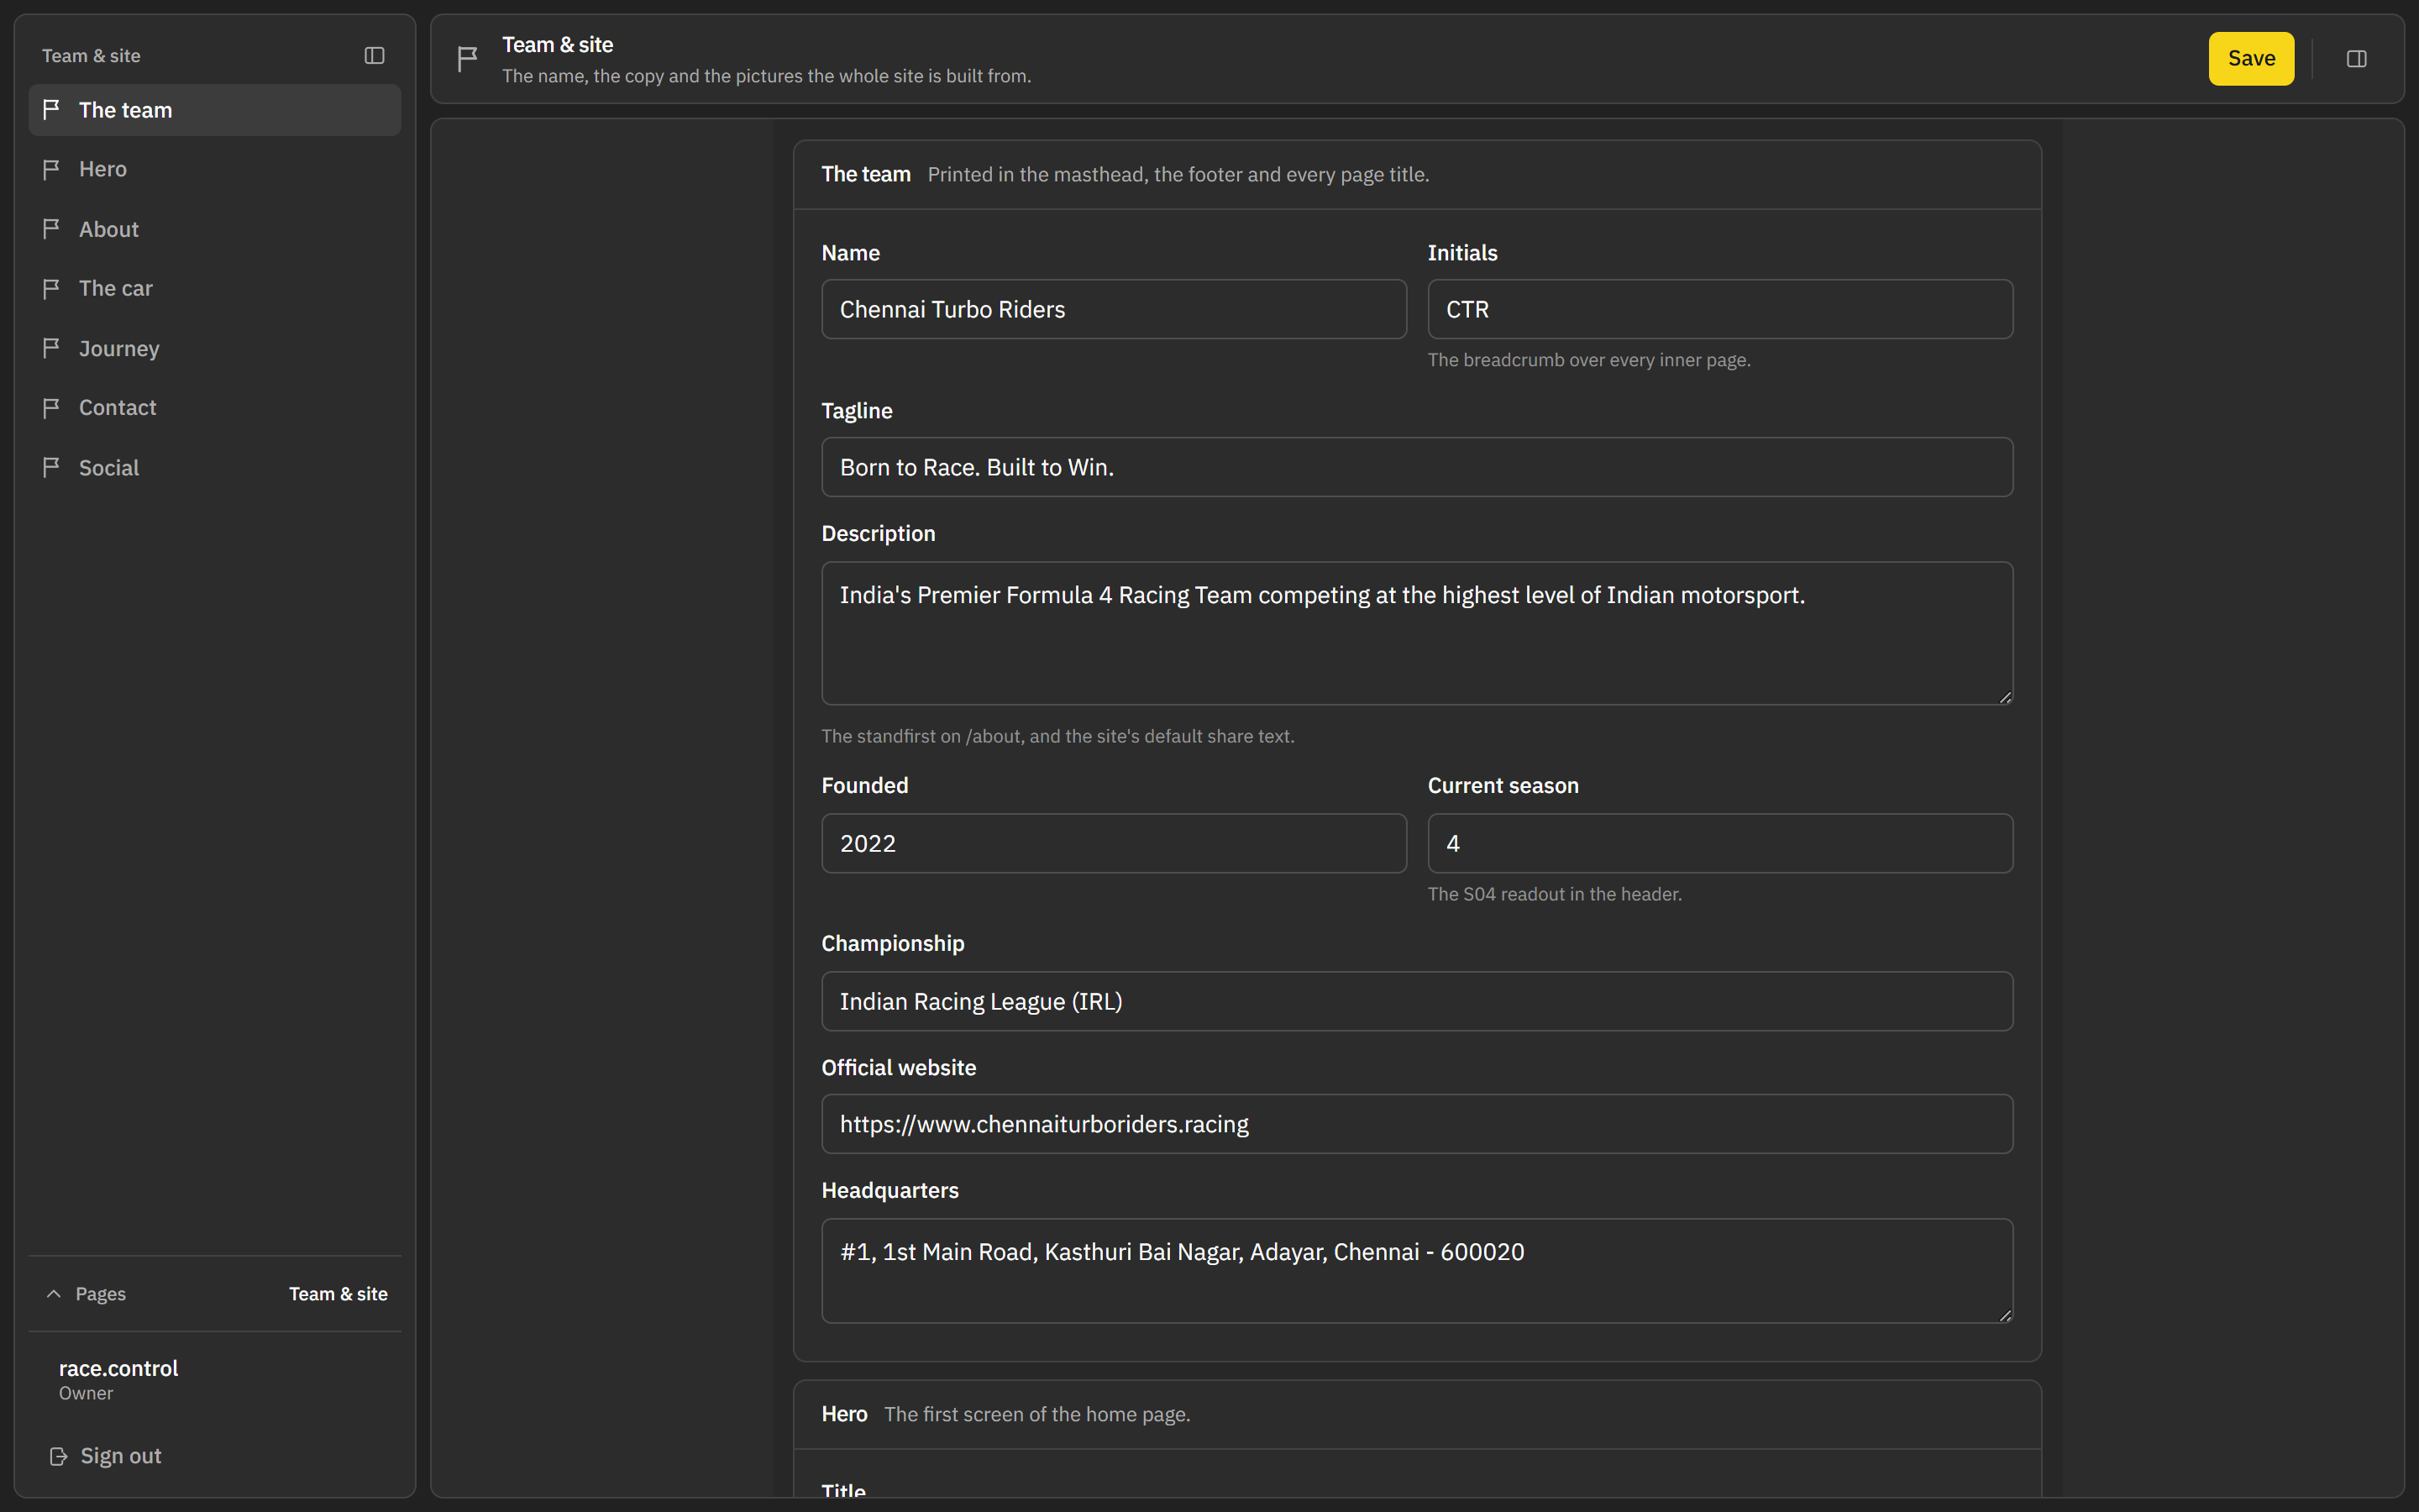Edit the Name field Chennai Turbo Riders
This screenshot has width=2419, height=1512.
(1114, 309)
